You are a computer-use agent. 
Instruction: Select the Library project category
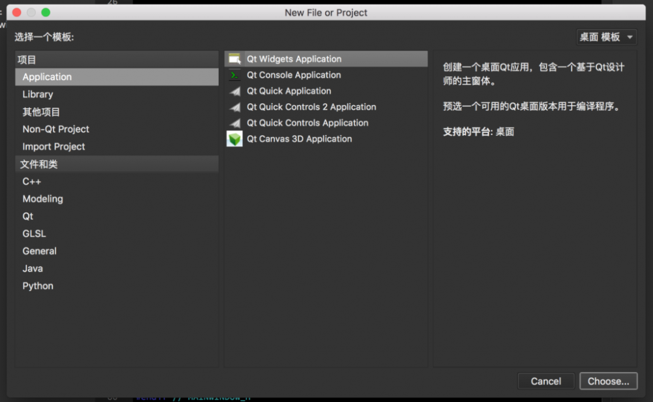[117, 95]
